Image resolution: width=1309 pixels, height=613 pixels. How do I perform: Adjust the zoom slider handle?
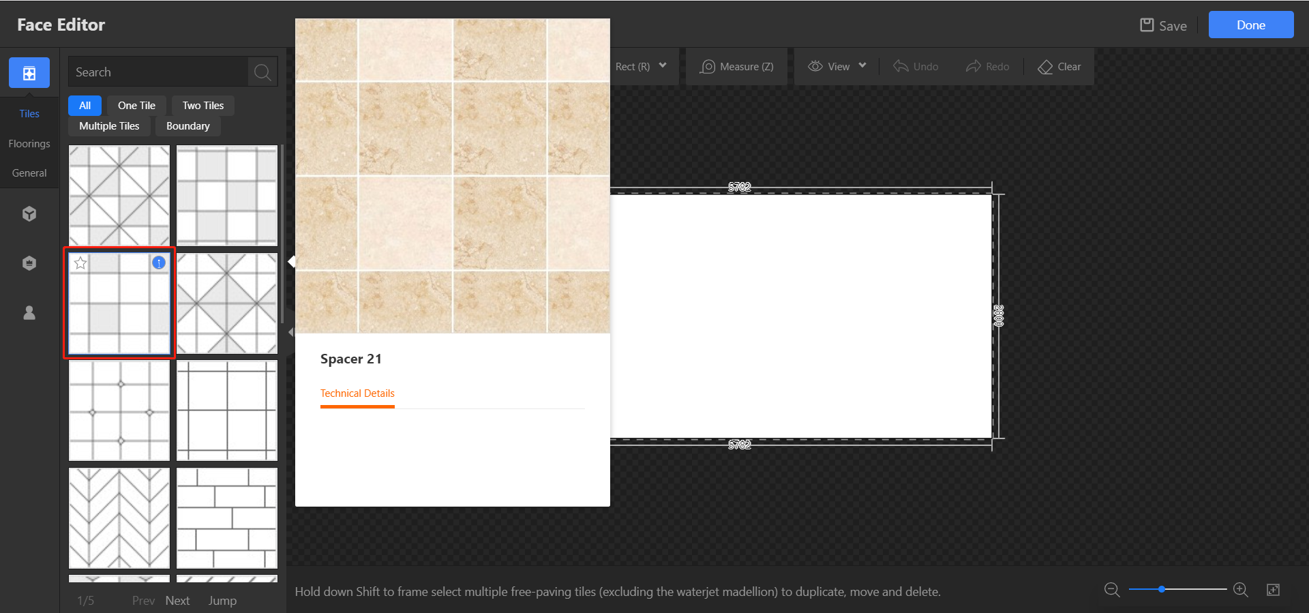click(x=1161, y=589)
